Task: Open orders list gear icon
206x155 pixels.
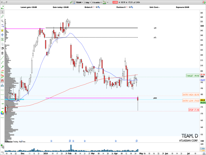Action: pos(99,7)
